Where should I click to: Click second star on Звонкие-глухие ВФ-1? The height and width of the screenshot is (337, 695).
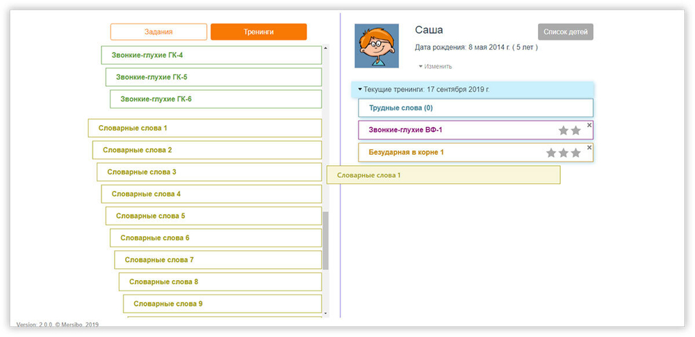point(575,131)
